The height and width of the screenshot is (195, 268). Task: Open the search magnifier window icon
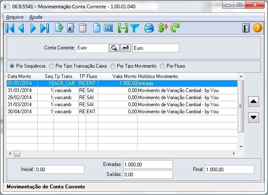[109, 28]
